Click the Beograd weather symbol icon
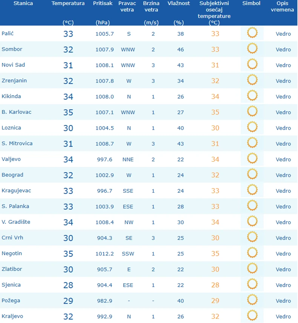This screenshot has width=298, height=323. point(252,175)
